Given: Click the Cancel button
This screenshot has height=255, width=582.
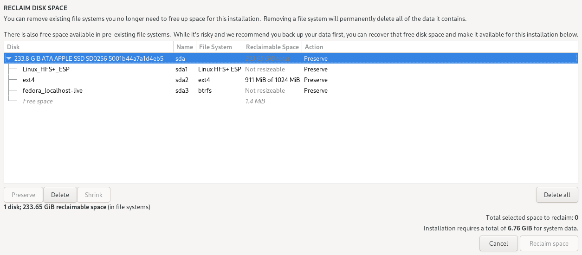Looking at the screenshot, I should (x=498, y=243).
